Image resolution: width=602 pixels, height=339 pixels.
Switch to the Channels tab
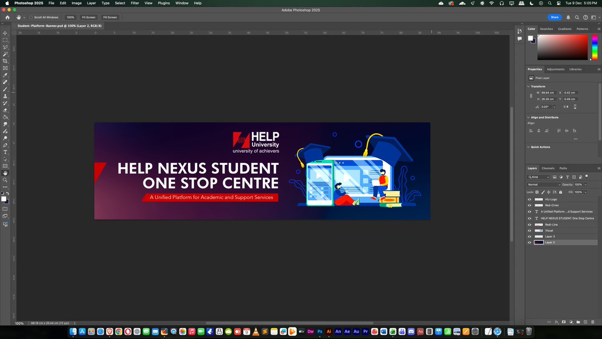[548, 168]
